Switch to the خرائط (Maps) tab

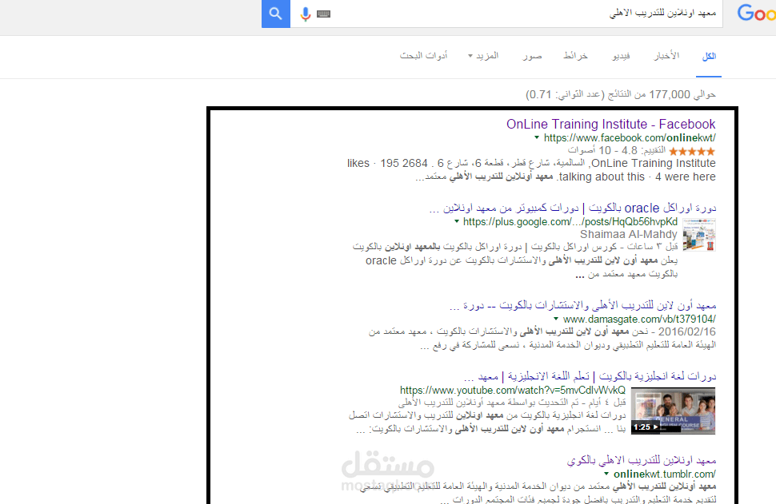[x=575, y=56]
